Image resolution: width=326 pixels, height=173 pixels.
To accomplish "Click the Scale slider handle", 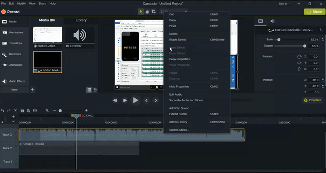I will click(x=279, y=40).
